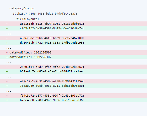Click added line b82aafc7-cd85-4fa8-a7bf-148d87fca1ae
This screenshot has height=116, width=147.
[73, 71]
